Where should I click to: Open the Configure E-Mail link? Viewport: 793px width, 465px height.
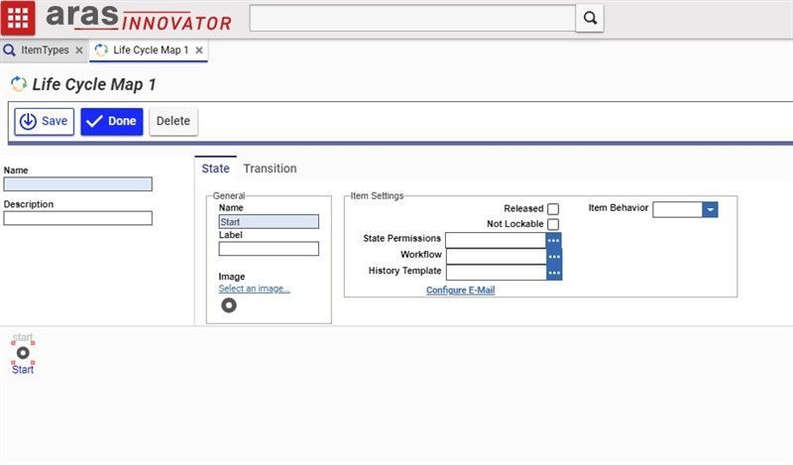460,291
